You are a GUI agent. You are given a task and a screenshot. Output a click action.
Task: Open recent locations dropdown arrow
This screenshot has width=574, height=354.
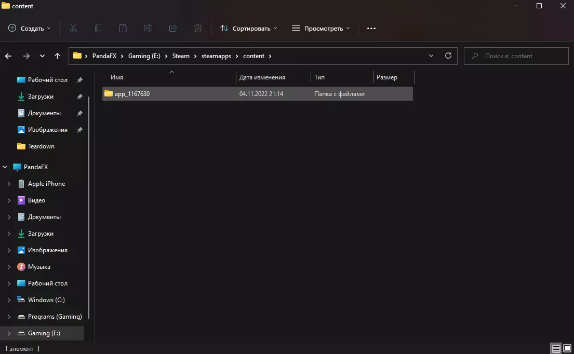click(42, 56)
